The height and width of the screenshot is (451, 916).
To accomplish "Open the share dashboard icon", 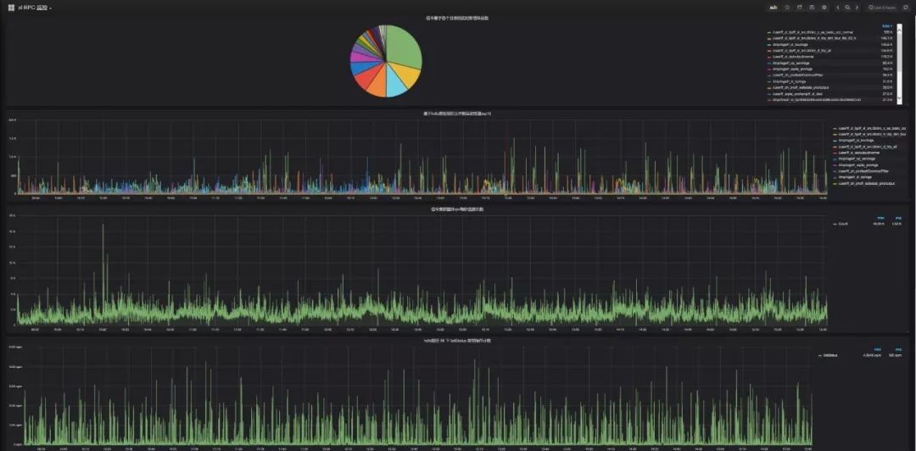I will coord(800,8).
